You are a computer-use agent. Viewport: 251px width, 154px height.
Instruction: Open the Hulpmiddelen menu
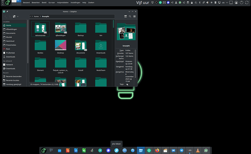(x=63, y=3)
